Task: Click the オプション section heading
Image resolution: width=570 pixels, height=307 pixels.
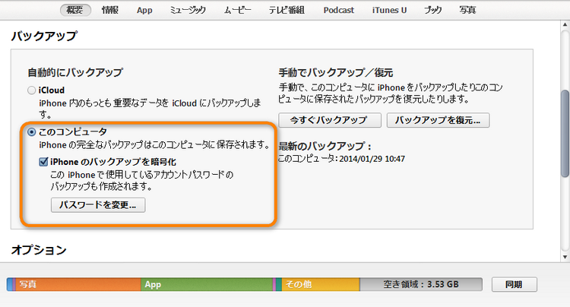Action: pos(39,250)
